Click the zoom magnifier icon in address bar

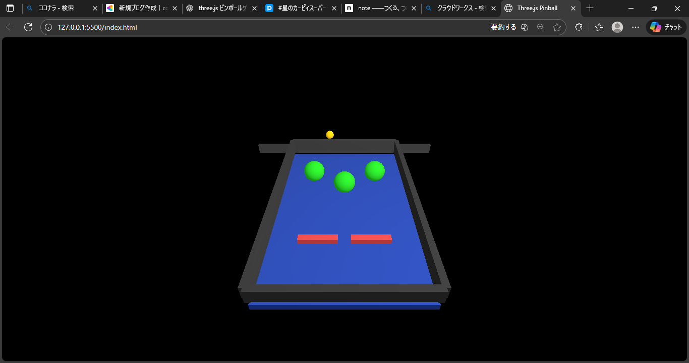pyautogui.click(x=541, y=27)
